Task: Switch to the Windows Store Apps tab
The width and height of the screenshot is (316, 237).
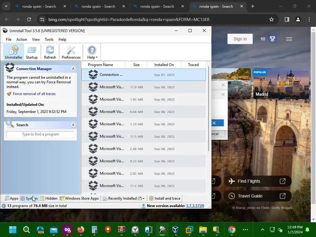Action: (x=79, y=198)
